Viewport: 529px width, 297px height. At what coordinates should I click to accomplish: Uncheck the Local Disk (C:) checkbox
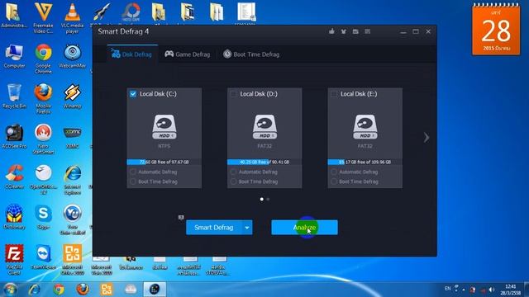click(133, 94)
